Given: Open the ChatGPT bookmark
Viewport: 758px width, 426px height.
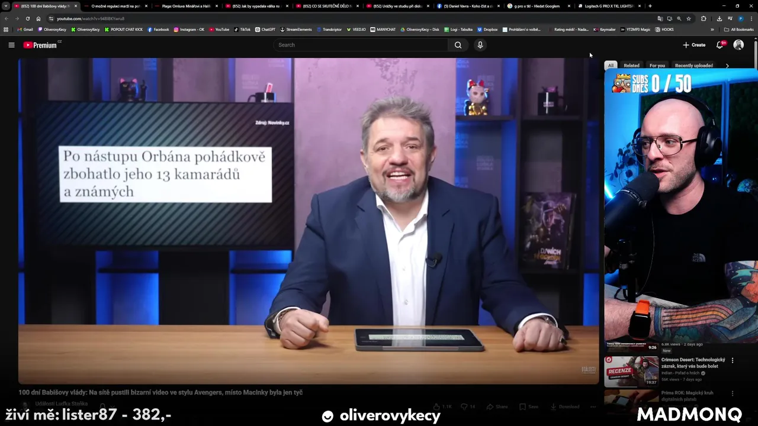Looking at the screenshot, I should click(265, 29).
